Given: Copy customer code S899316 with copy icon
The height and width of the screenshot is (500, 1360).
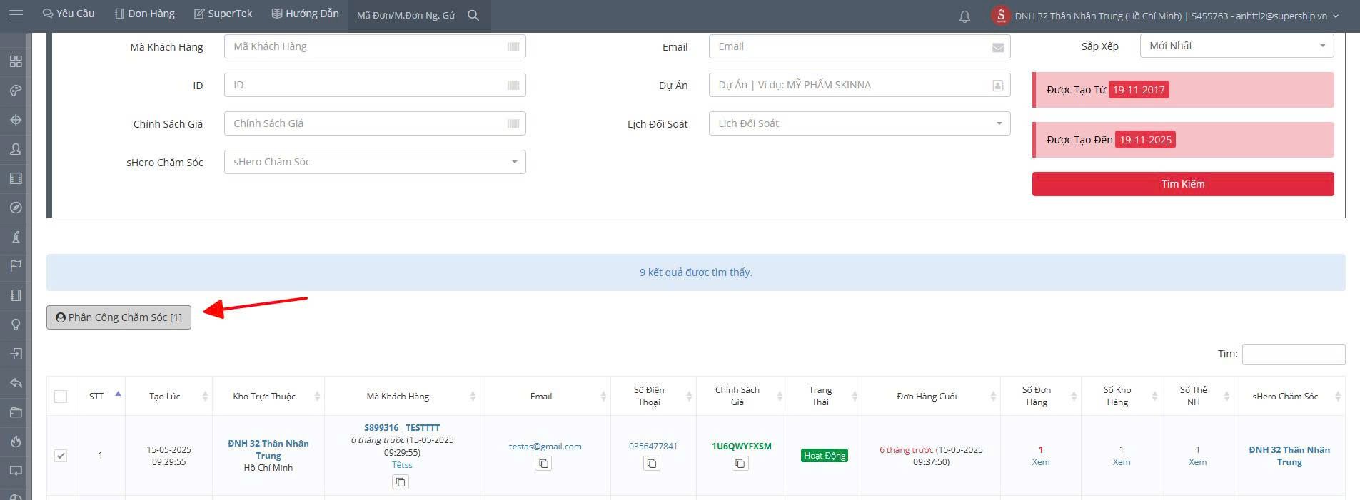Looking at the screenshot, I should (401, 482).
